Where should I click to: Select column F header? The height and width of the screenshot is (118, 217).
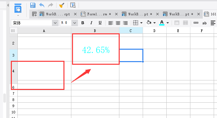point(202,31)
